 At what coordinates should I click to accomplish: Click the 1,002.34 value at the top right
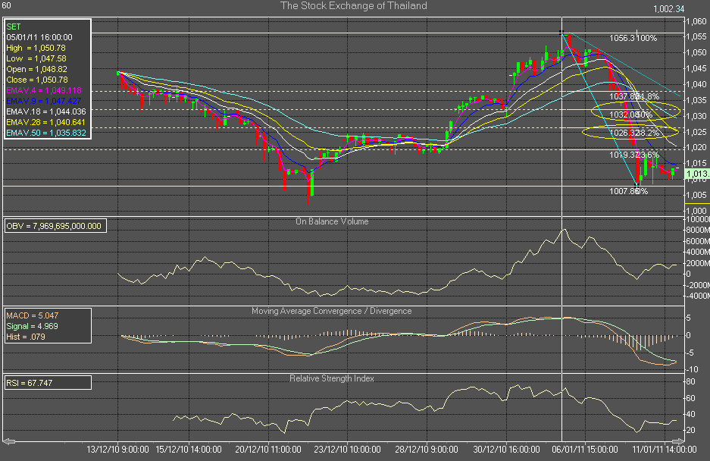669,8
